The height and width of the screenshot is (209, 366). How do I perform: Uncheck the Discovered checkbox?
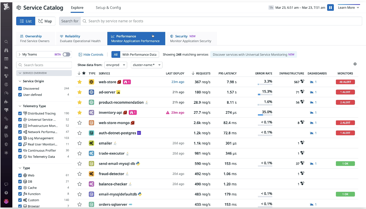(x=20, y=89)
